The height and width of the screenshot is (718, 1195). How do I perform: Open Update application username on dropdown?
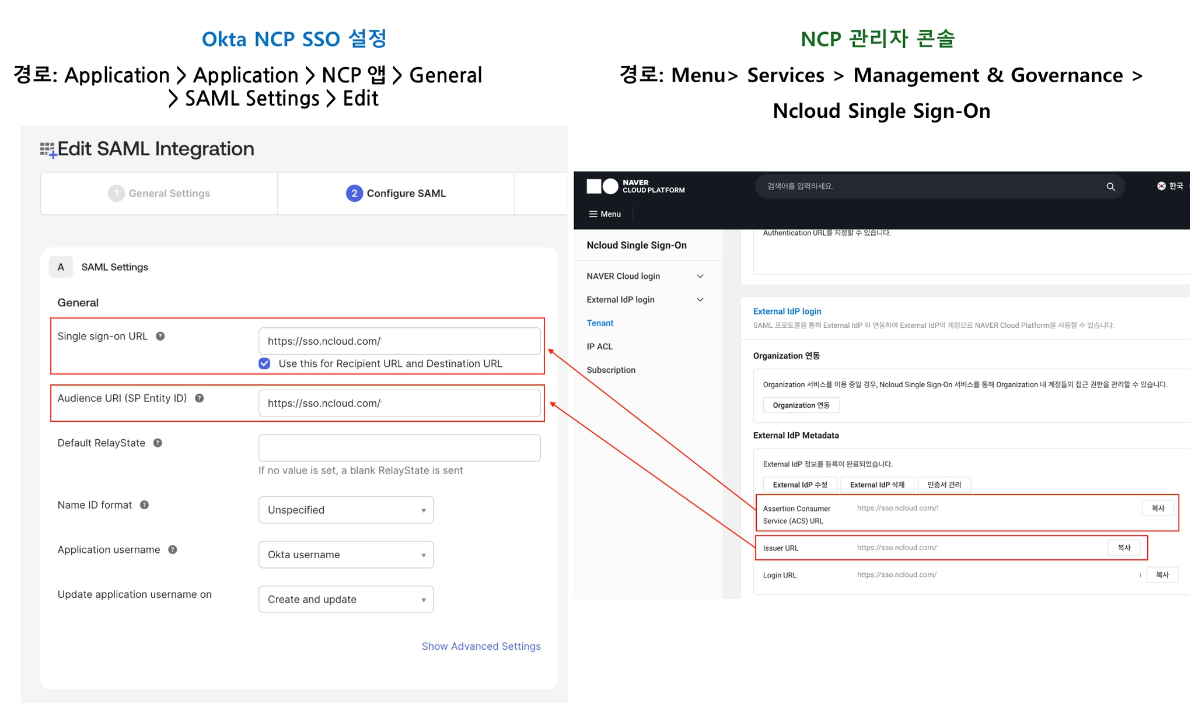(x=345, y=600)
